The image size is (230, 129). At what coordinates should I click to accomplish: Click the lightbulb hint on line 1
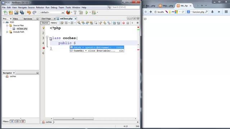43,28
